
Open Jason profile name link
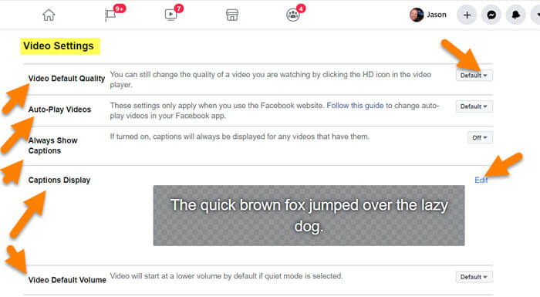pyautogui.click(x=437, y=15)
